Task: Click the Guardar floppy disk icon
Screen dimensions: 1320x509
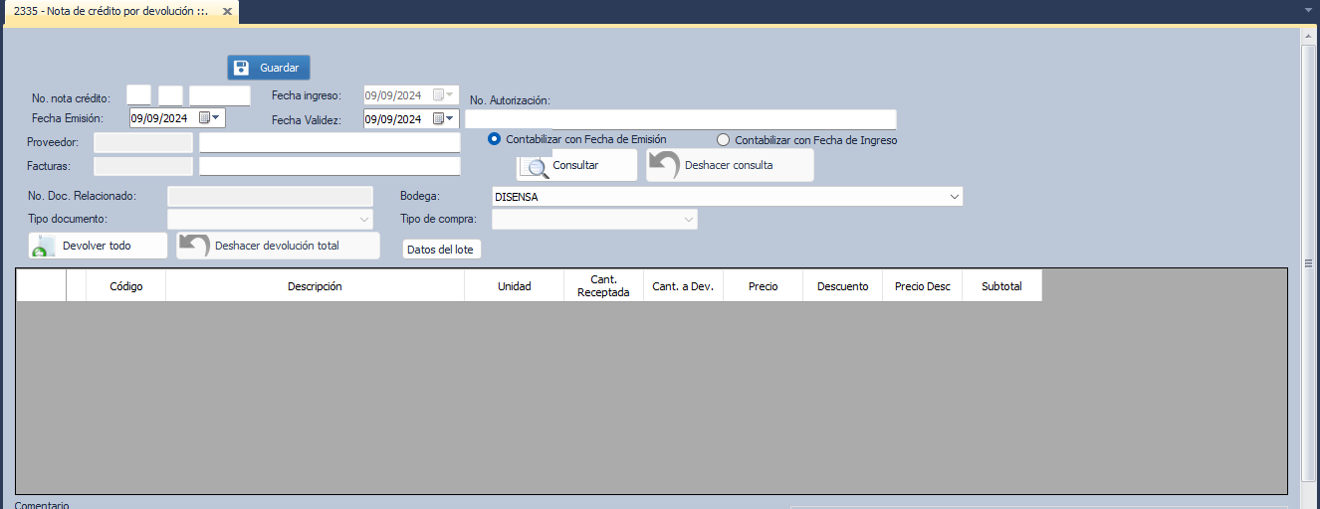Action: pos(241,68)
